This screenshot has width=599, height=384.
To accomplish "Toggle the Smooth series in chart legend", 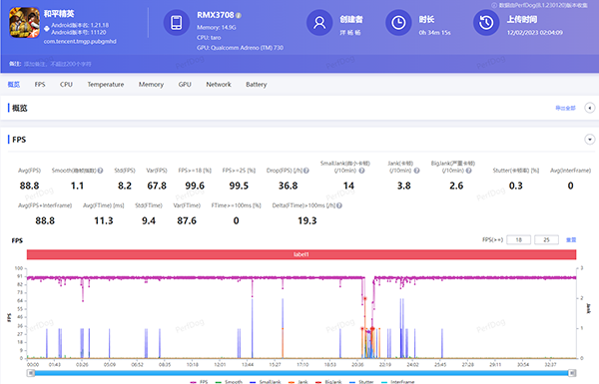I will pyautogui.click(x=229, y=382).
